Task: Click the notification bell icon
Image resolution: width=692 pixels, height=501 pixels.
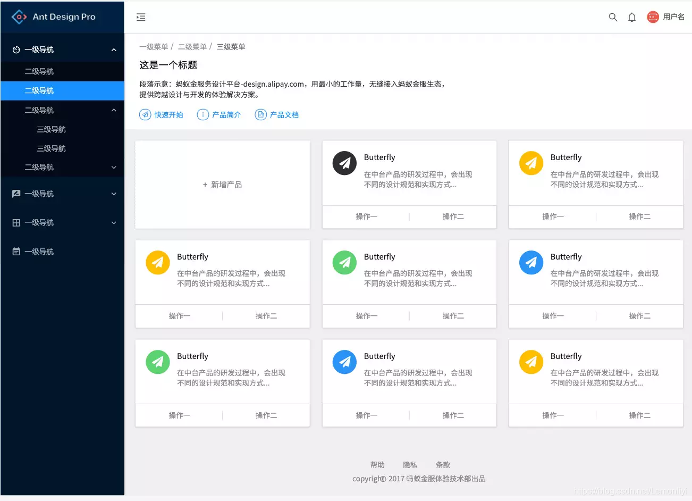Action: click(631, 17)
